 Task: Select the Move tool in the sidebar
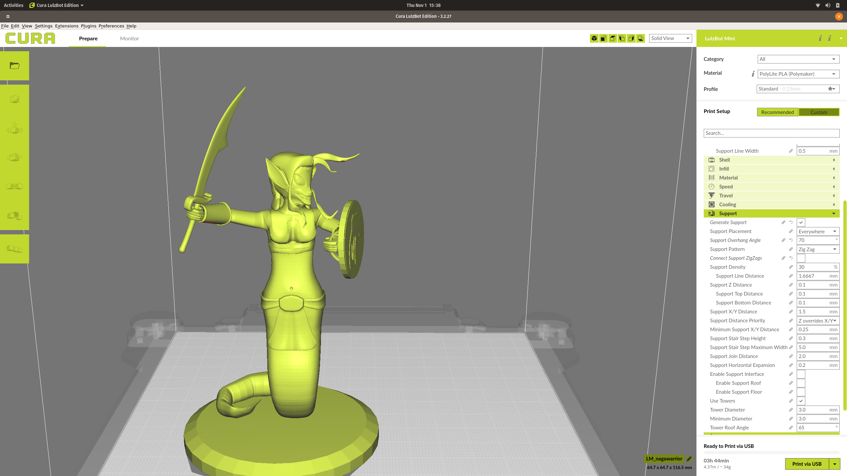pos(15,128)
